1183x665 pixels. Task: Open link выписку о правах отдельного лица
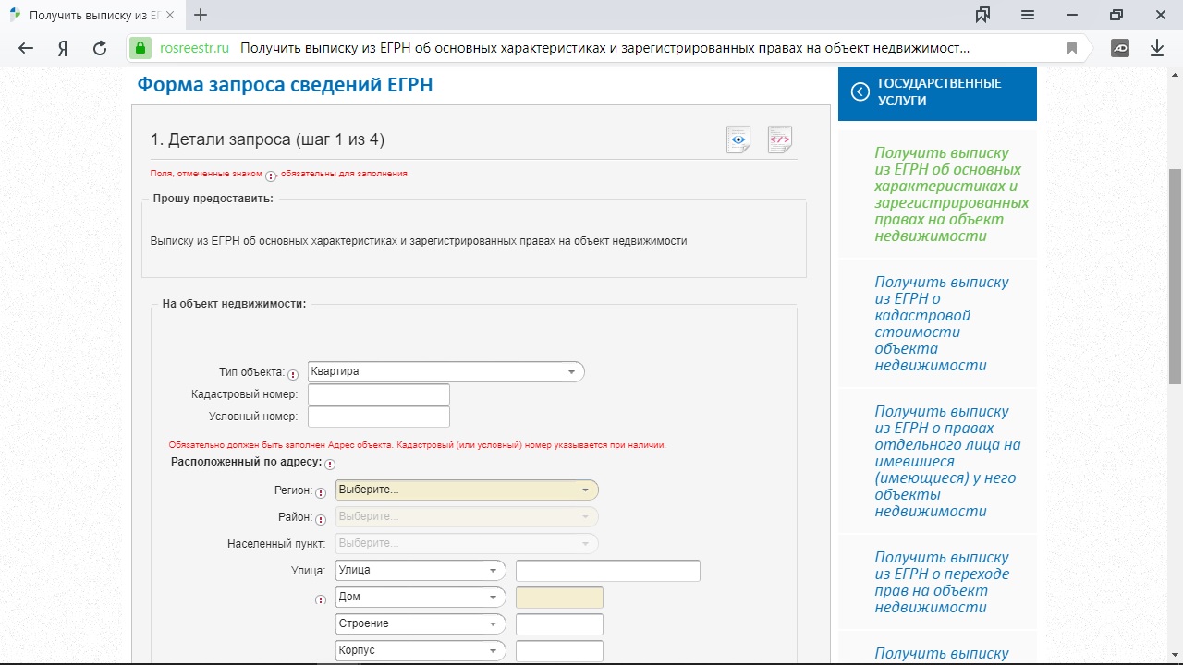[x=947, y=461]
